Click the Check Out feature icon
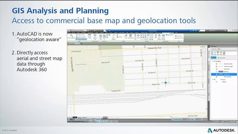The image size is (238, 134). 101,37
